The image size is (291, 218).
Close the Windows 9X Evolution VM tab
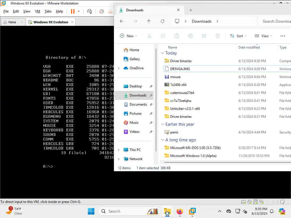[x=72, y=22]
